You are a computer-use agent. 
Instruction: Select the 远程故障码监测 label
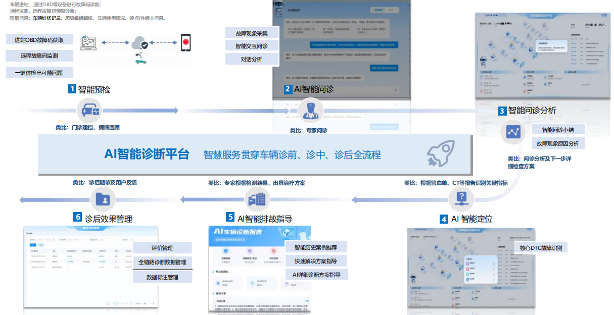click(x=39, y=56)
